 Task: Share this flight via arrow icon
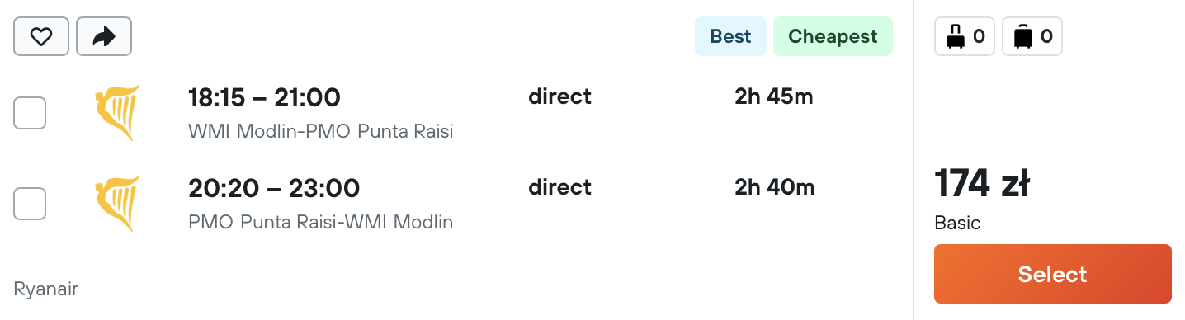tap(104, 37)
